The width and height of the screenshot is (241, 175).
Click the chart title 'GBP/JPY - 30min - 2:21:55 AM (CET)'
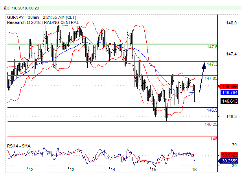pos(42,17)
